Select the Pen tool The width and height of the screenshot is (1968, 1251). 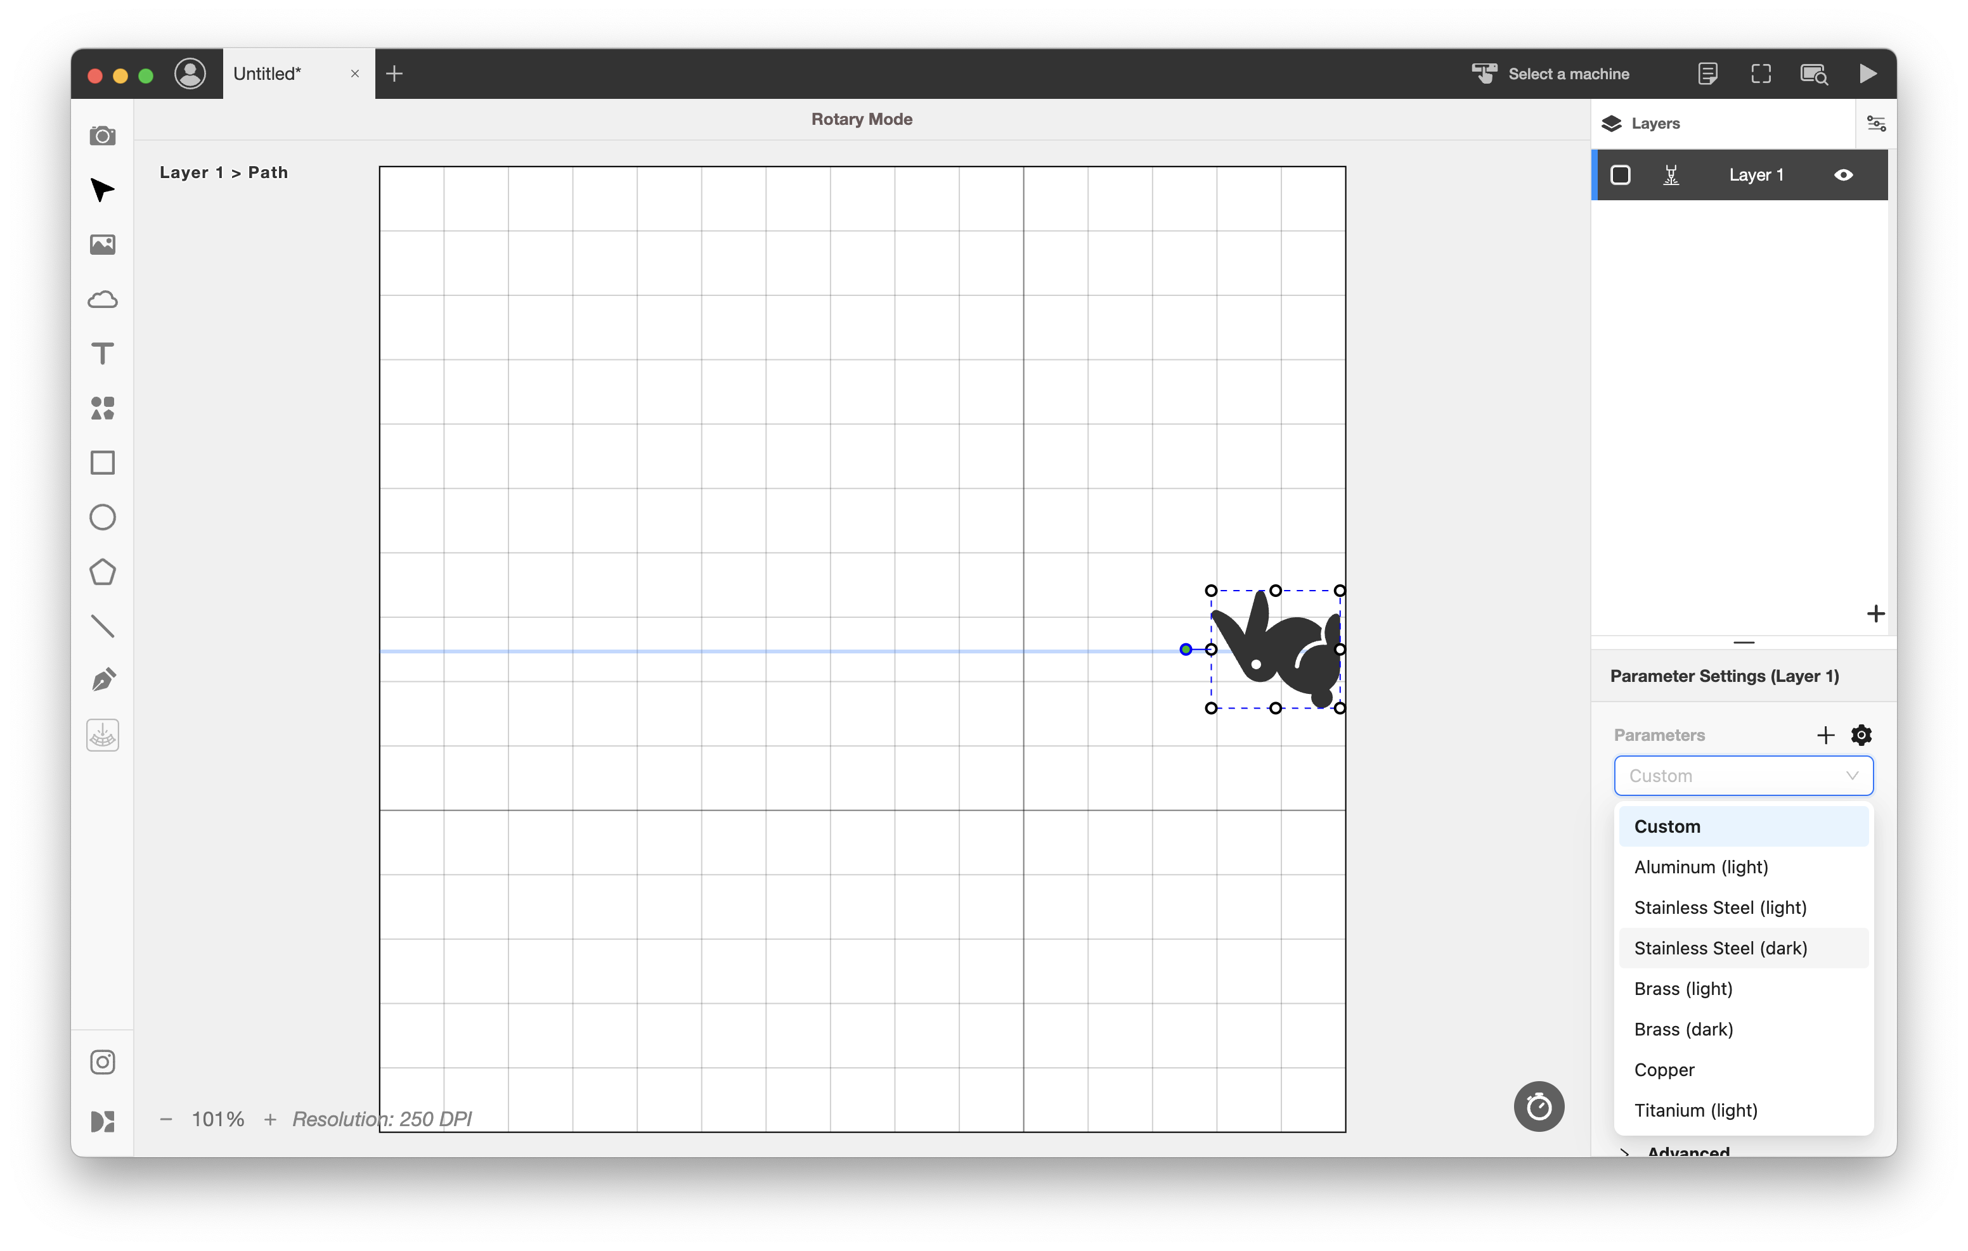tap(102, 680)
